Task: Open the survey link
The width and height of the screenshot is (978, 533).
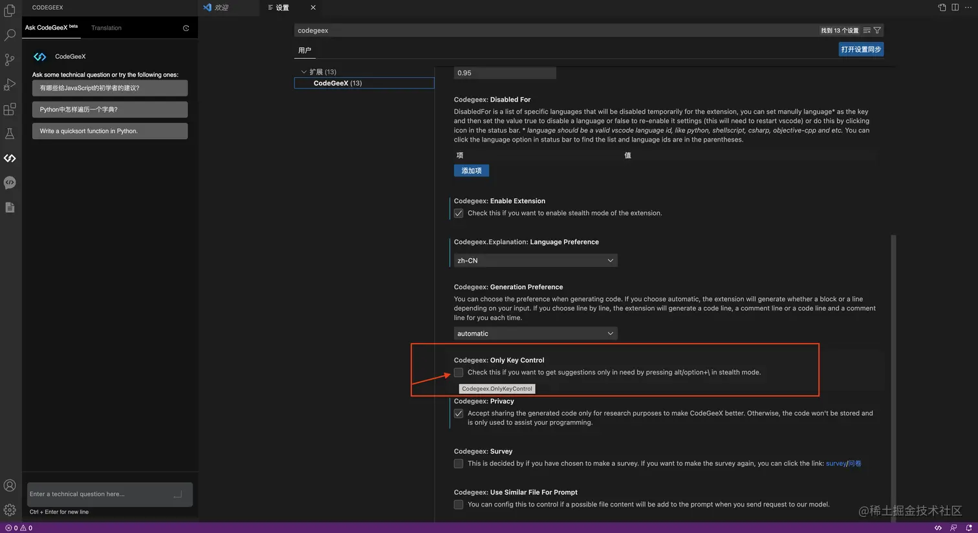Action: (836, 464)
